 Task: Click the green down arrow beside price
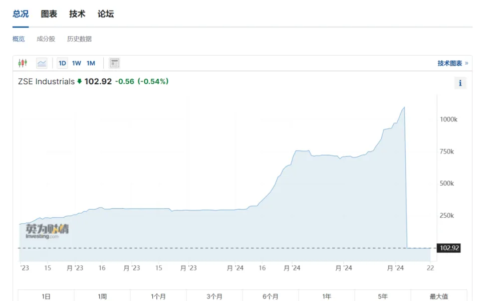pos(79,81)
